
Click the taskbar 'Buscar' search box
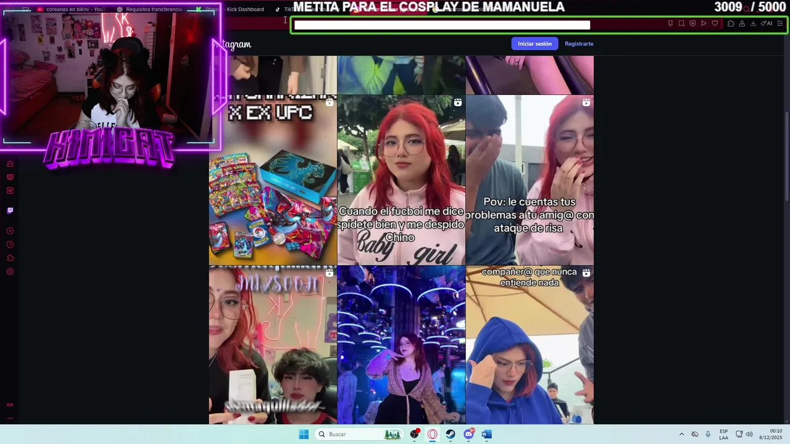(x=359, y=434)
